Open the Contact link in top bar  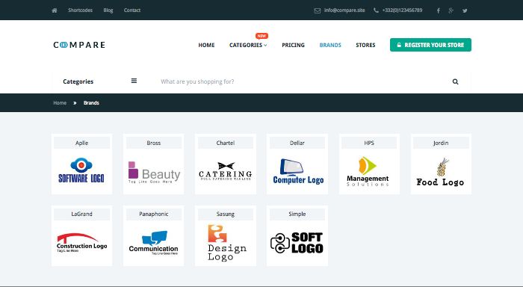(132, 10)
